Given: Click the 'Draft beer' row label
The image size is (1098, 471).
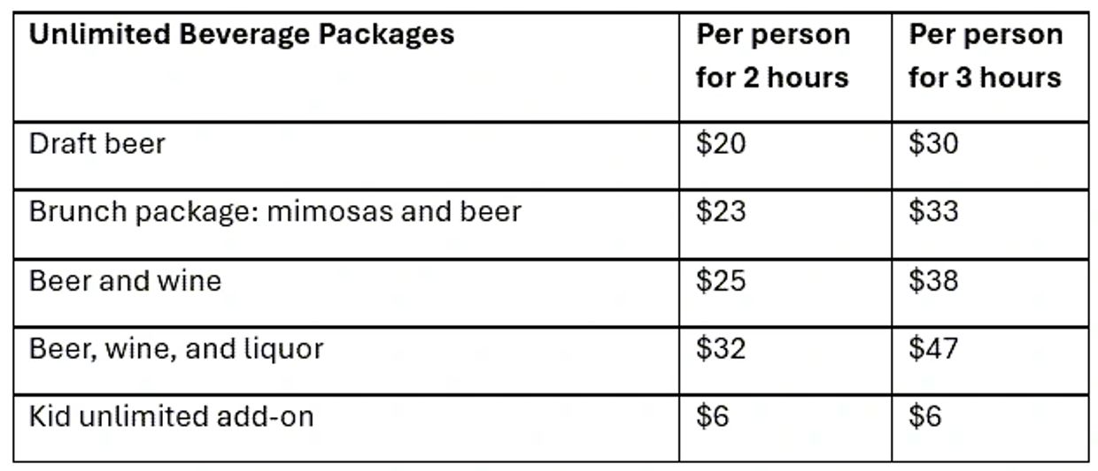Looking at the screenshot, I should click(x=97, y=143).
